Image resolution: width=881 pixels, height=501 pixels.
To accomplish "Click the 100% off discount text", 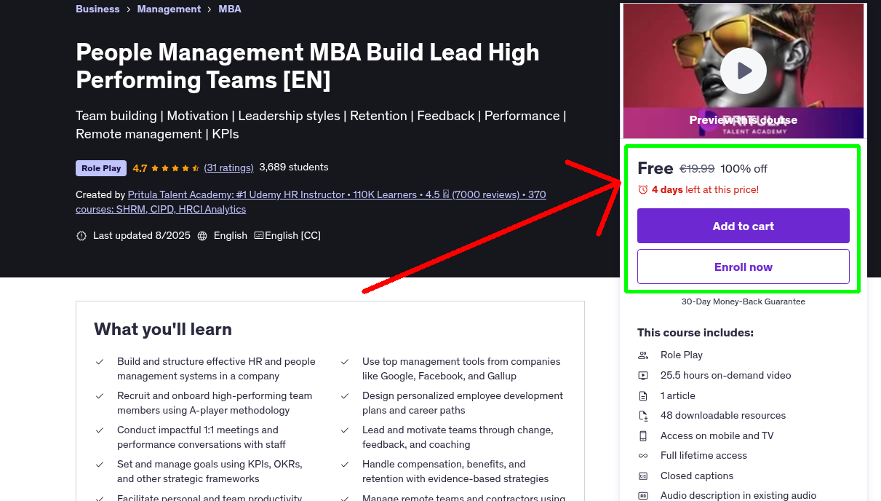I will 744,169.
